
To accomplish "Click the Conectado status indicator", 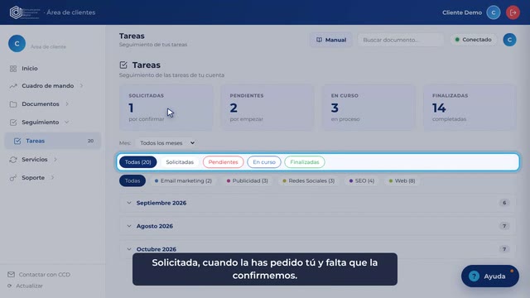I will pyautogui.click(x=473, y=40).
